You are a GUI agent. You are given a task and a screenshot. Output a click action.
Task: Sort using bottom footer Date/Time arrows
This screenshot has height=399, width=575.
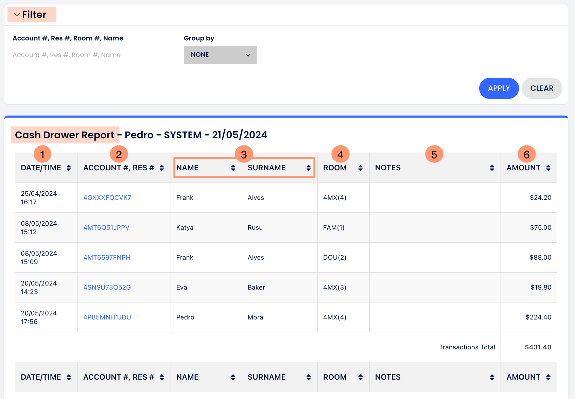coord(69,377)
